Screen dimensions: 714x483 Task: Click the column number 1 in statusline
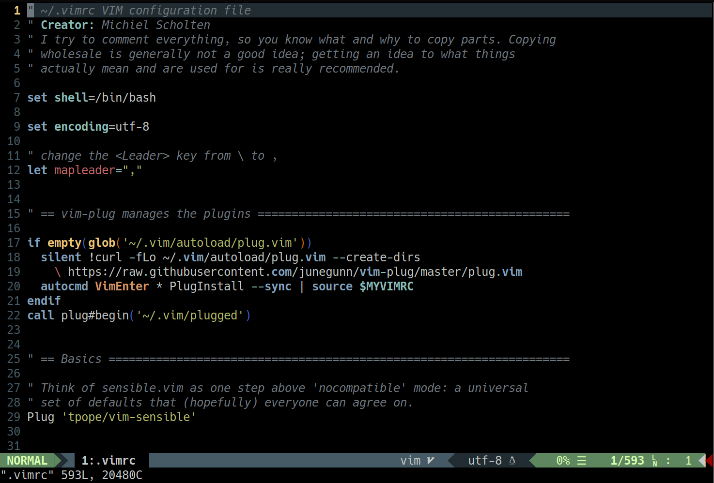(x=688, y=461)
